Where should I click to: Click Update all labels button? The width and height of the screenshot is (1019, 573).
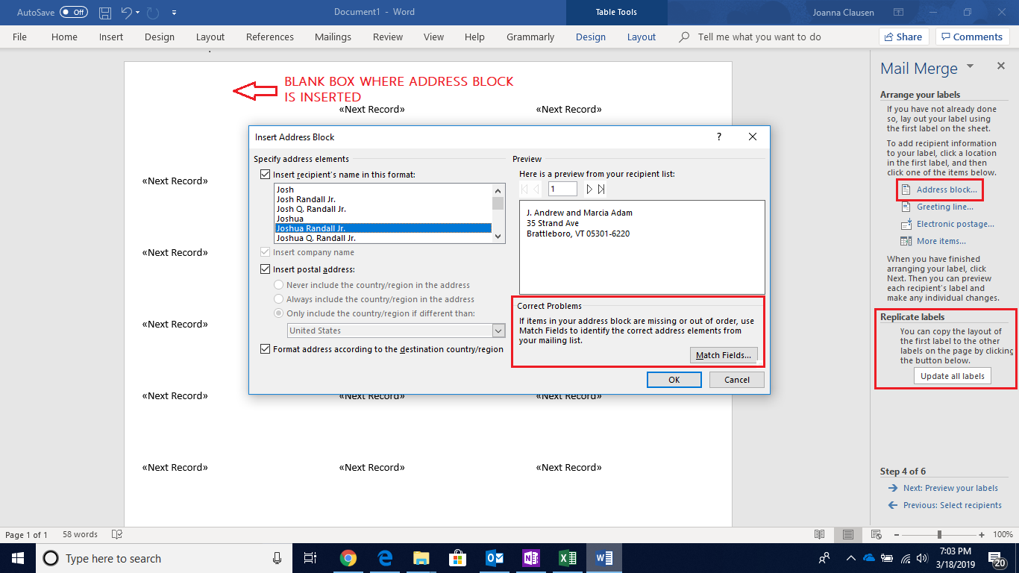tap(953, 376)
